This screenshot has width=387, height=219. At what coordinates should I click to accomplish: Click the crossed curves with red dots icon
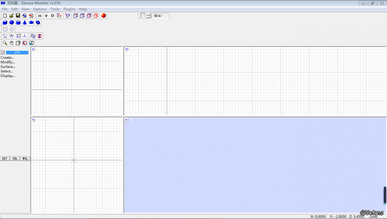5,36
